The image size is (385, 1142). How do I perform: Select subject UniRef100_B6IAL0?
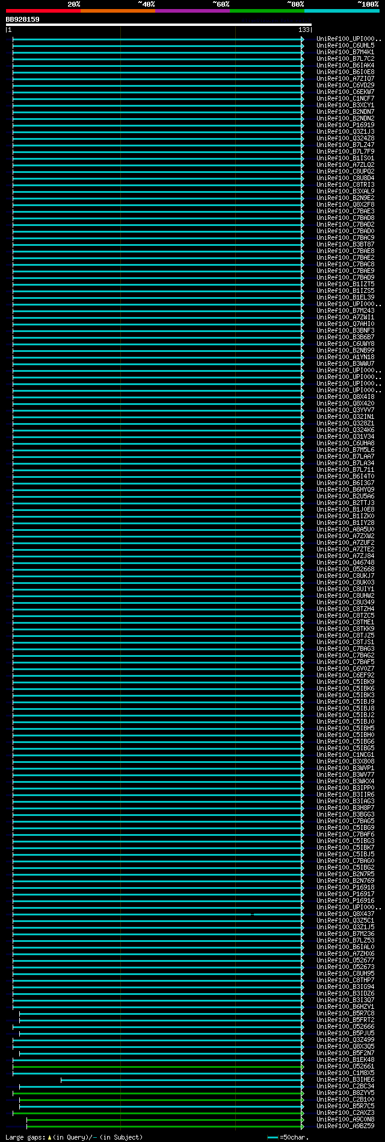coord(346,947)
